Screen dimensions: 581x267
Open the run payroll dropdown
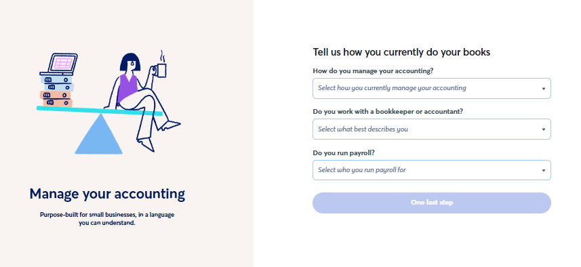(x=432, y=170)
